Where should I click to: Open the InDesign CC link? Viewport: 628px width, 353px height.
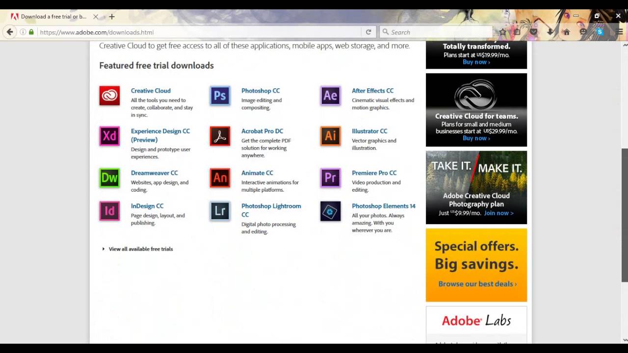(x=147, y=206)
